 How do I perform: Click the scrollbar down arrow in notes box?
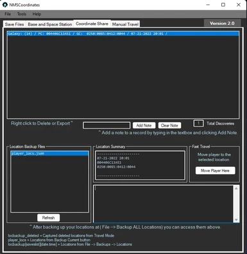coord(236,220)
